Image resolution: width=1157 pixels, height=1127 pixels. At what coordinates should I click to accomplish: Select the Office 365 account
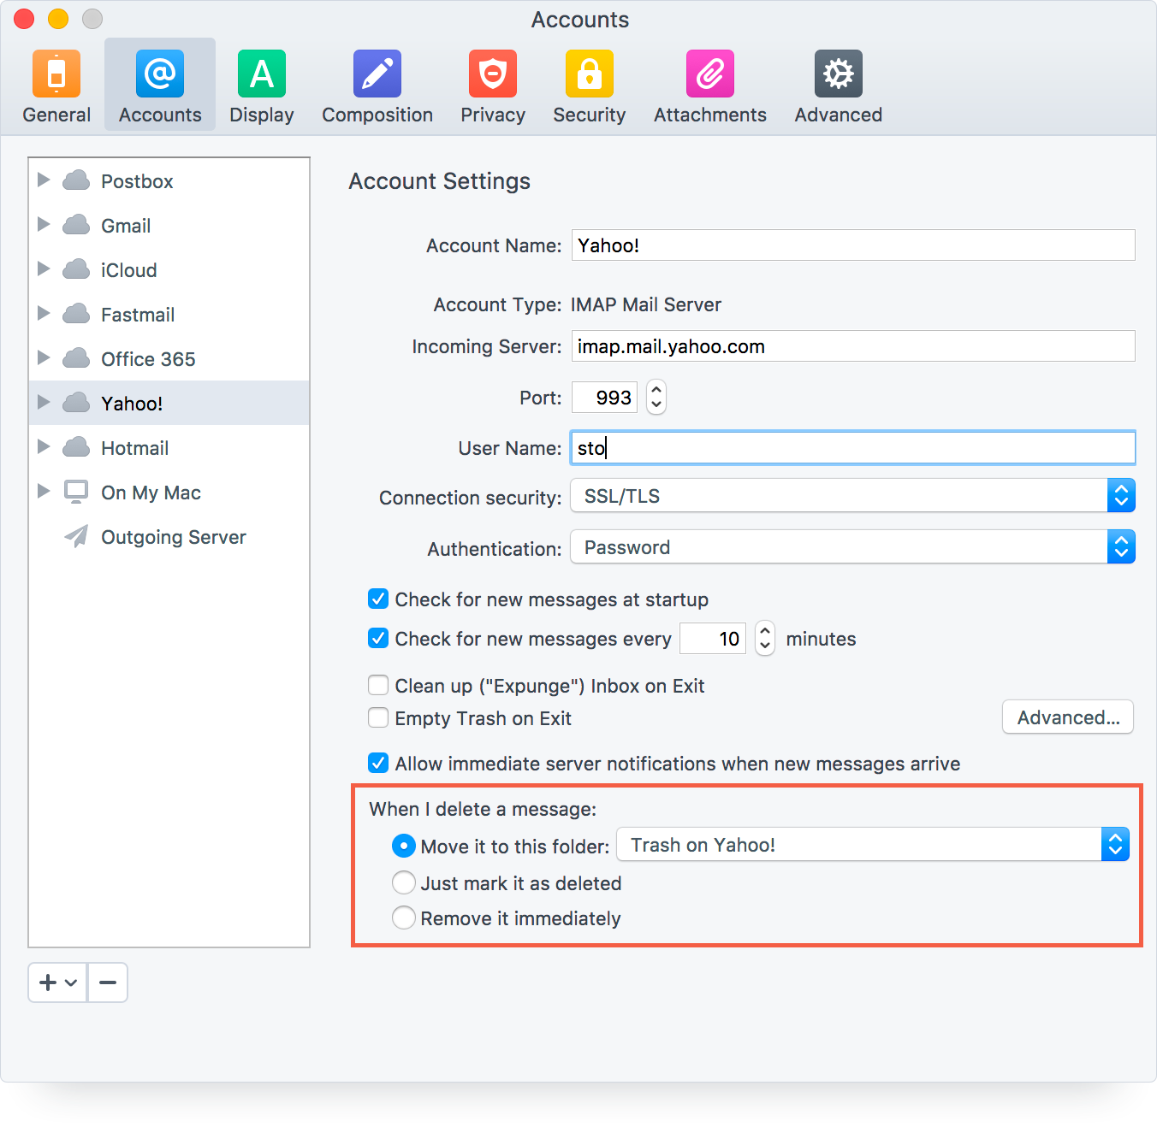147,358
